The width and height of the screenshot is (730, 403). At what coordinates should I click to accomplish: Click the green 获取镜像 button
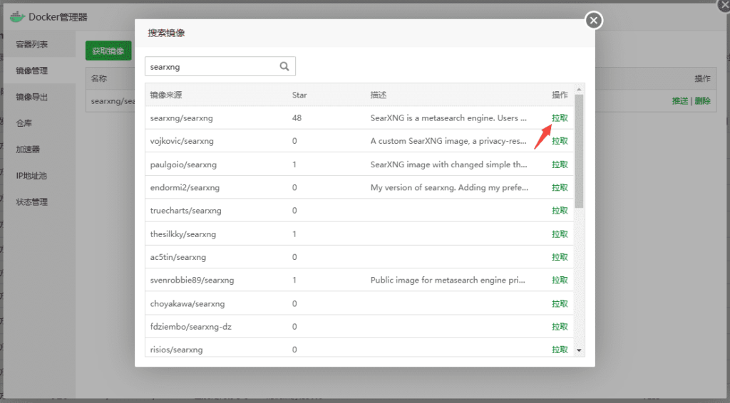[x=108, y=51]
